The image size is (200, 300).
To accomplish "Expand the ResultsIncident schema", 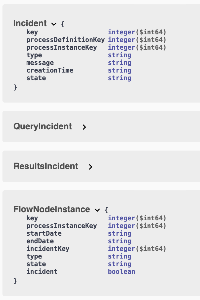I will pyautogui.click(x=90, y=167).
